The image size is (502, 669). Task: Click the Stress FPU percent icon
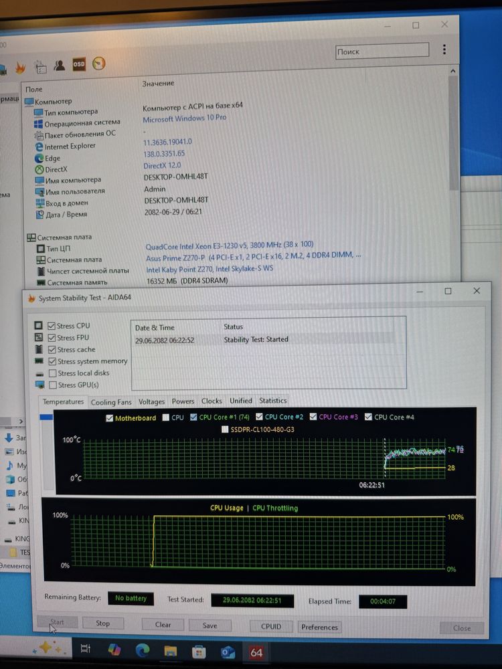pyautogui.click(x=38, y=337)
